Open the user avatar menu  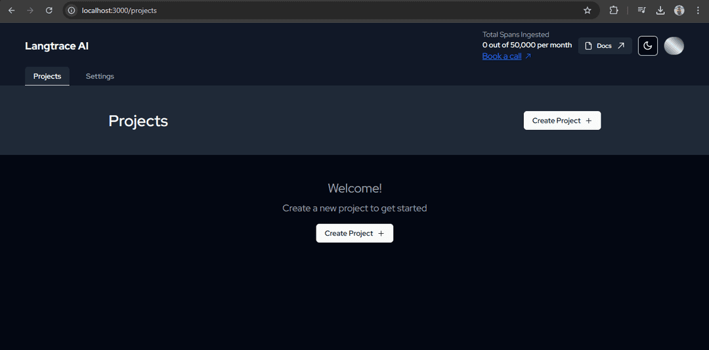674,46
